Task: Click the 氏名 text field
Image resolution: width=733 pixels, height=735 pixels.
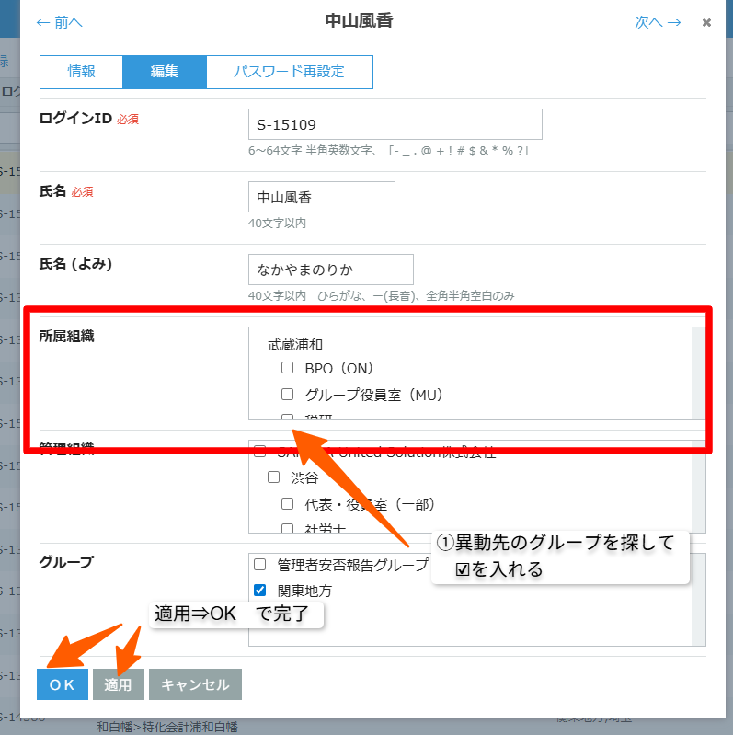Action: [x=321, y=197]
